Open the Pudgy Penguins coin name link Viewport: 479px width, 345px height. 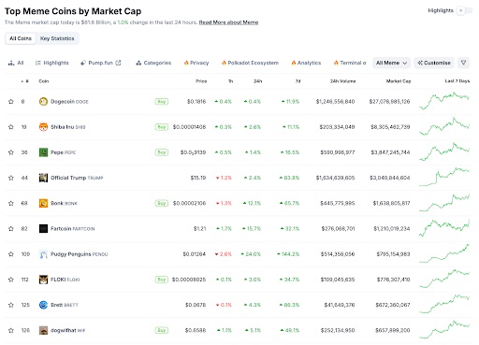point(71,254)
